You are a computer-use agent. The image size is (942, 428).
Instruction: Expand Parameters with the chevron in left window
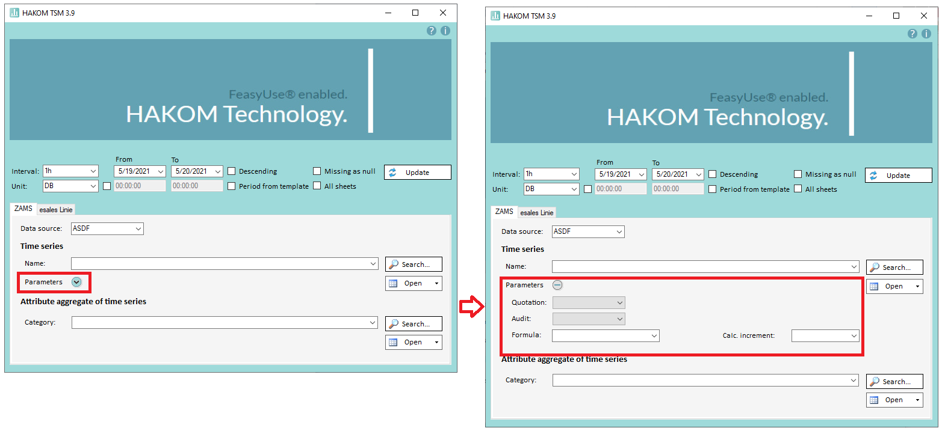(x=76, y=282)
